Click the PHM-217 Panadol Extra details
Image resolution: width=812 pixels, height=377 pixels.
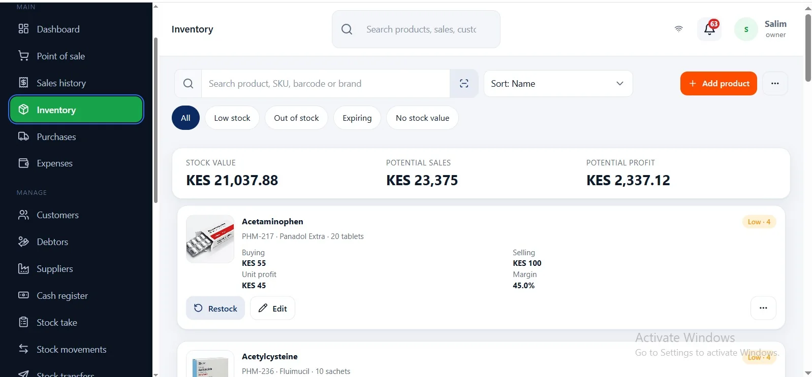pos(303,236)
